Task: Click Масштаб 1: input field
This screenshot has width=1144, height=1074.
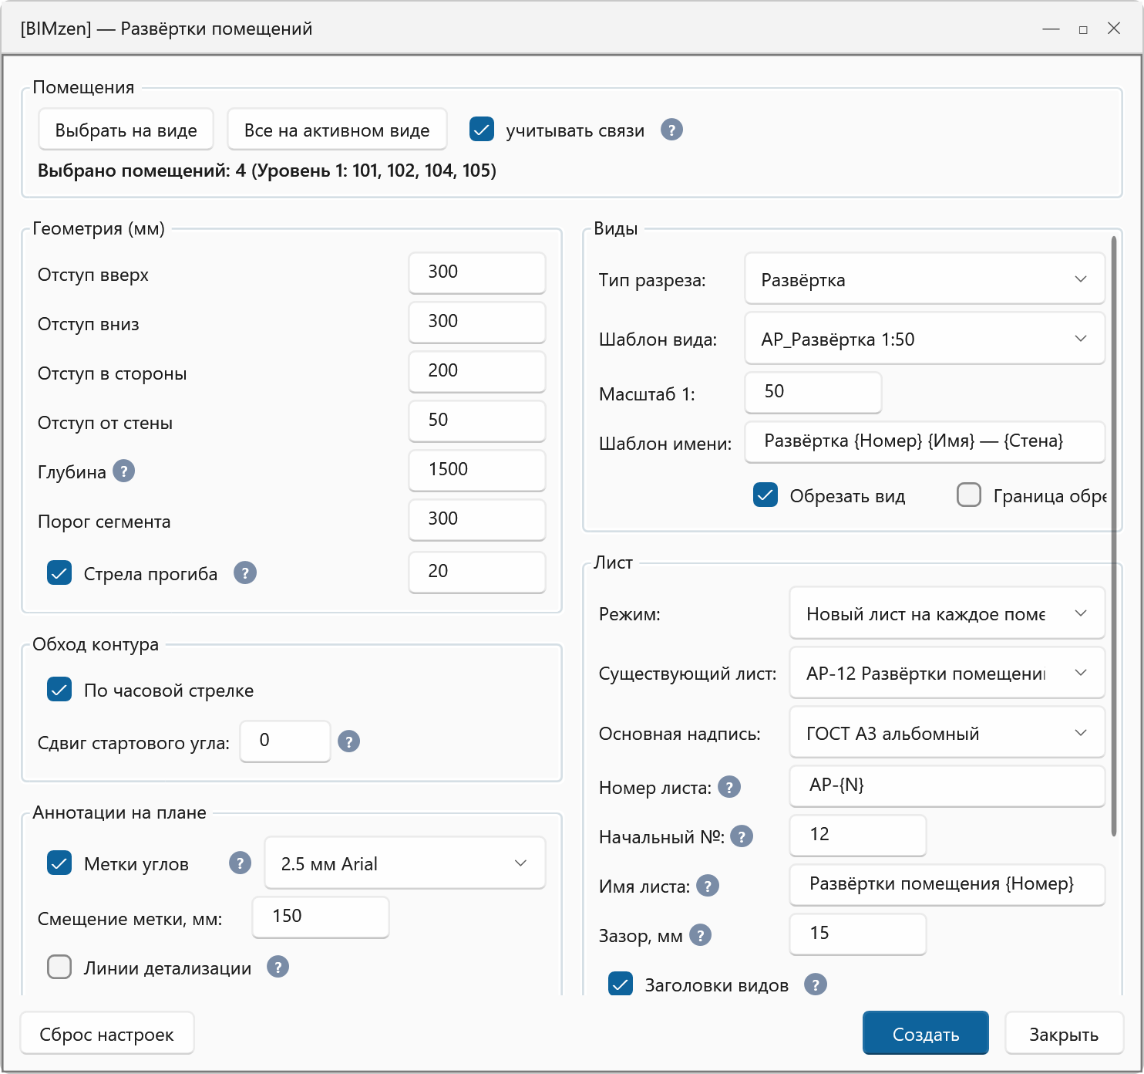Action: click(x=813, y=392)
